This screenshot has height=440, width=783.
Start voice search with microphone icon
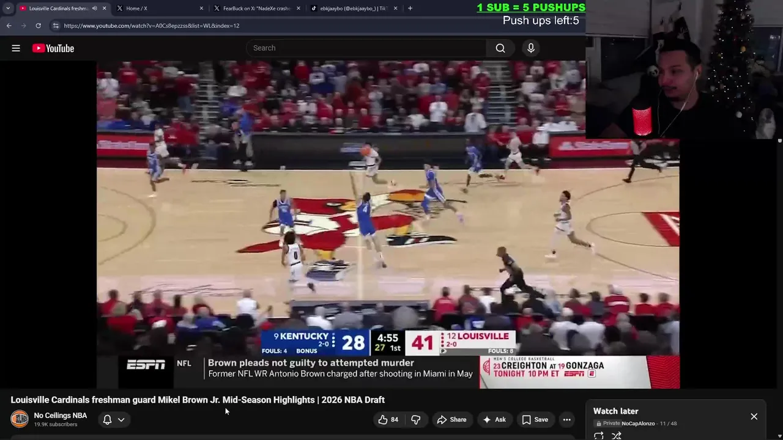531,48
